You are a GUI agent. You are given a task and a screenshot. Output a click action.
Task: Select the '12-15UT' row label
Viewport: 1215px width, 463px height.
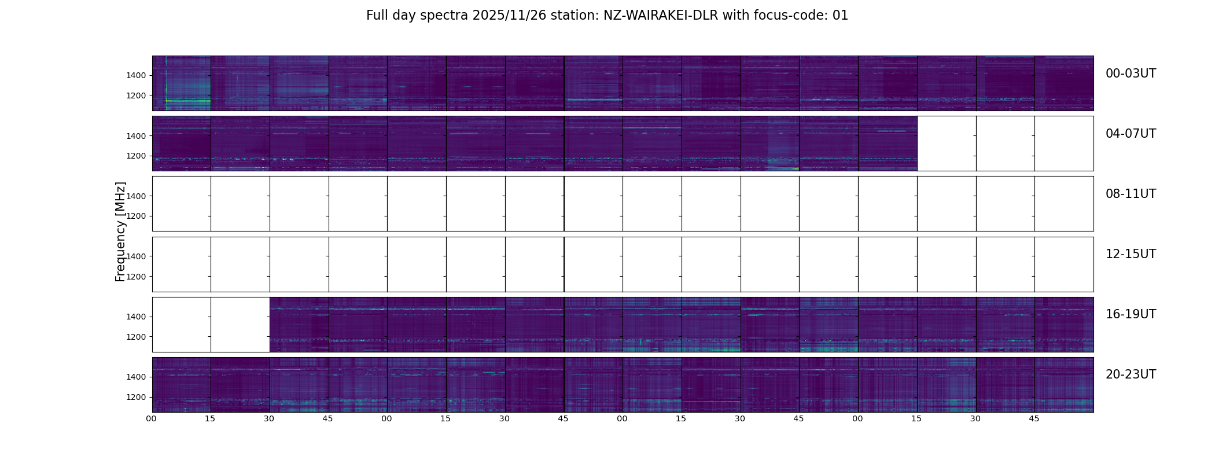tap(1131, 254)
